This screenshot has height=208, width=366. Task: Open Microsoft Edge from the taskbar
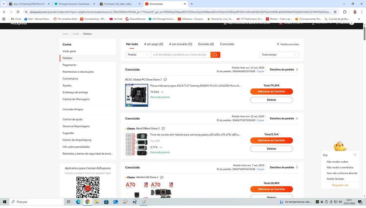78,202
